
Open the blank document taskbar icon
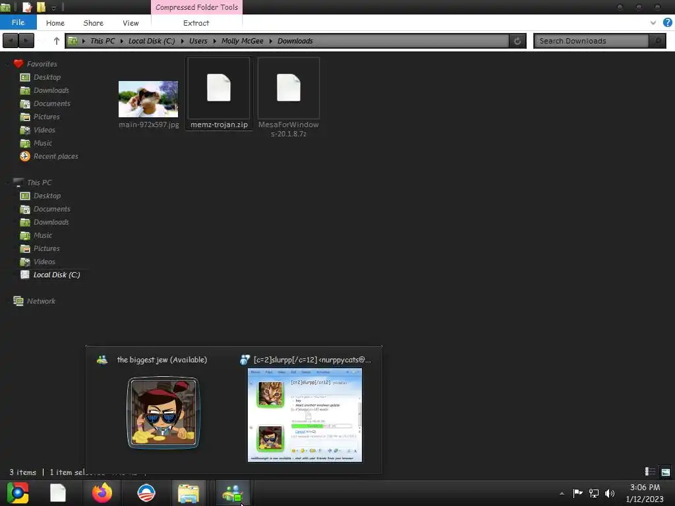tap(58, 493)
